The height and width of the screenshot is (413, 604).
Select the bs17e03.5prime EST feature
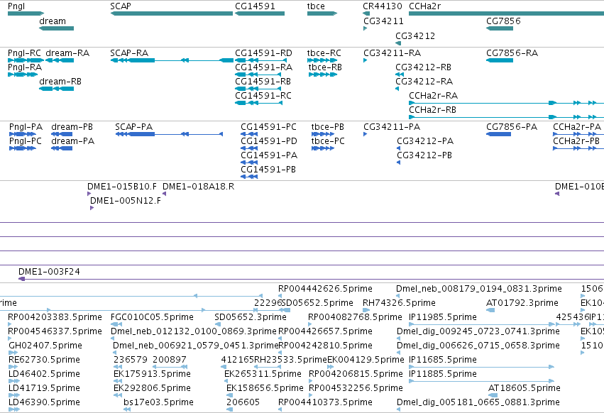pyautogui.click(x=127, y=409)
